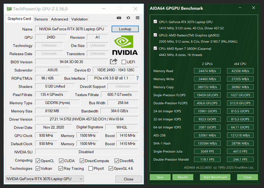Viewport: 264px width, 188px height.
Task: Click the Lookup button
Action: coord(125,29)
